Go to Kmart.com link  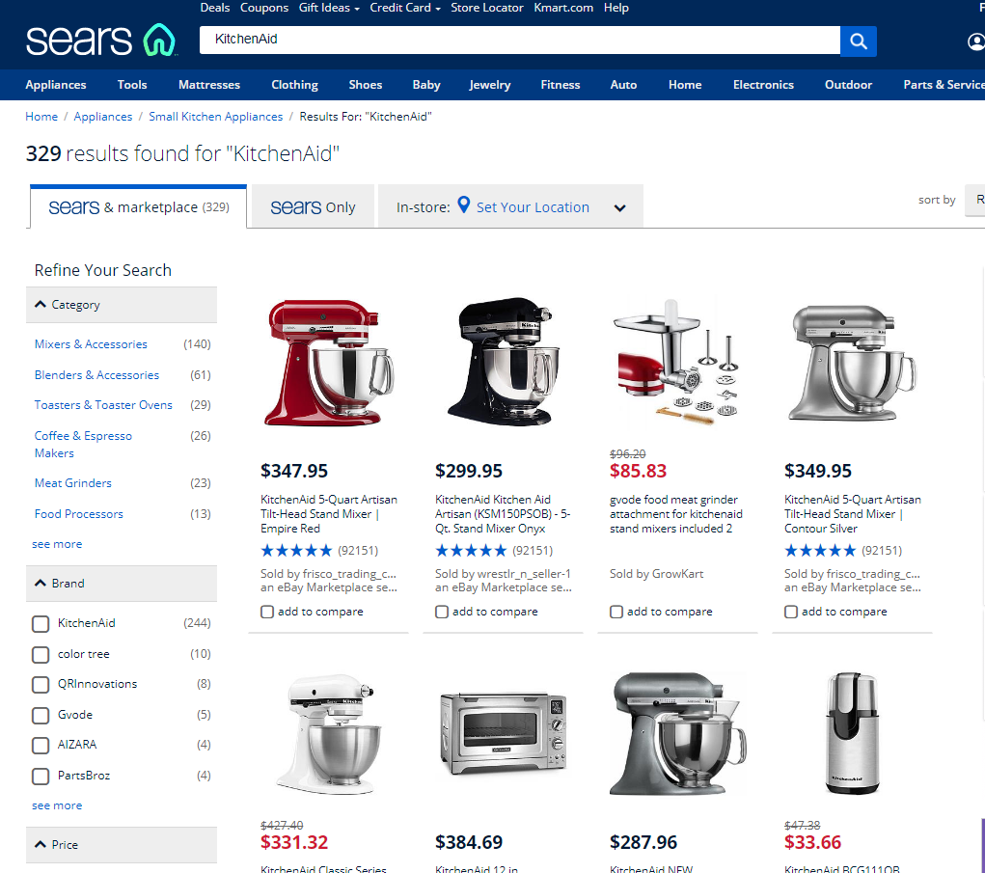click(563, 8)
